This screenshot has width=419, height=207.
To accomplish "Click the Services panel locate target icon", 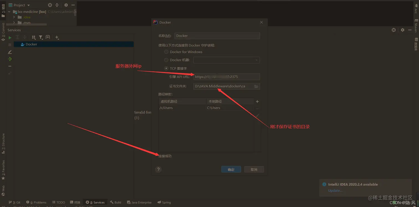I will (x=394, y=30).
